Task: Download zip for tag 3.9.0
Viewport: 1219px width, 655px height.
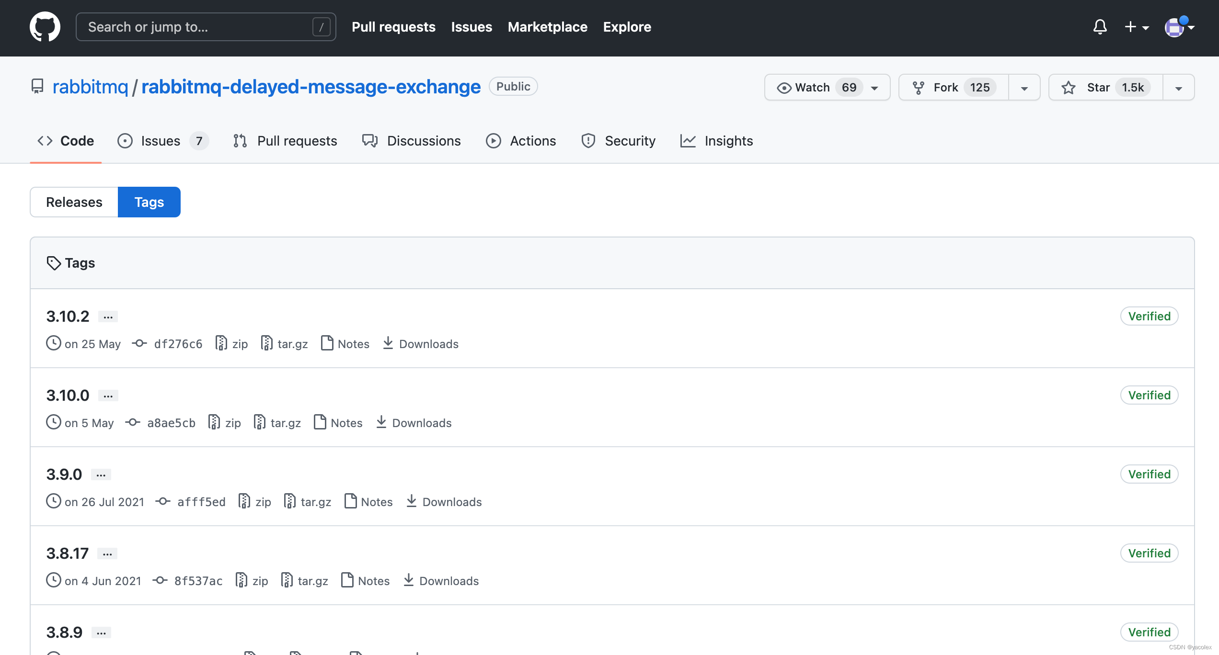Action: 255,502
